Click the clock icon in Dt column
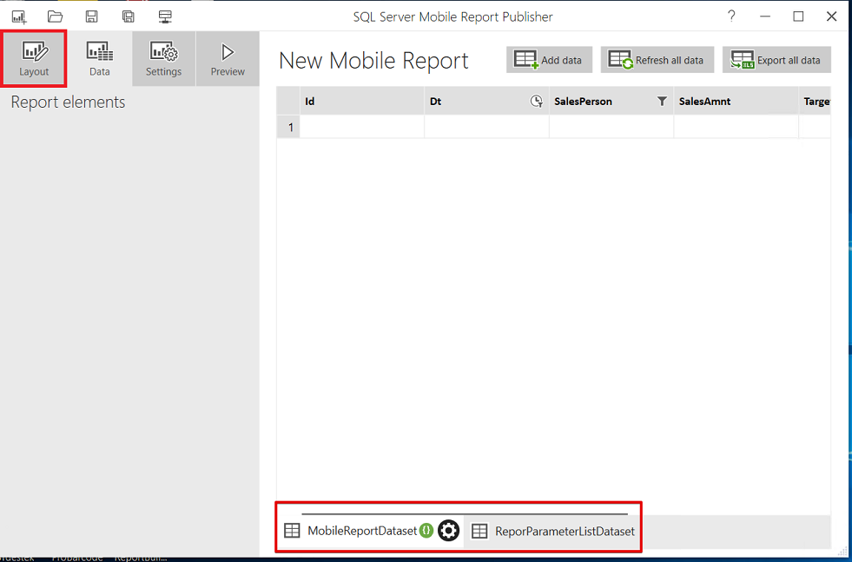 pyautogui.click(x=537, y=101)
